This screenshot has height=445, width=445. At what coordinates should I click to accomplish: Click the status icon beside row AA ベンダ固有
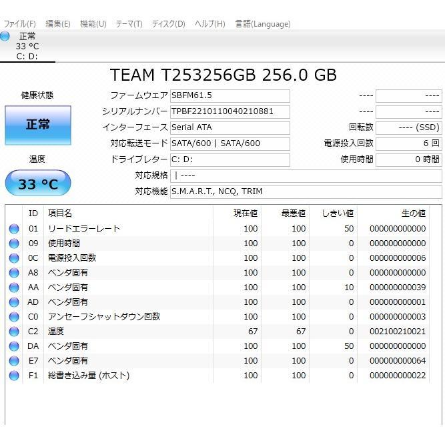pyautogui.click(x=14, y=288)
